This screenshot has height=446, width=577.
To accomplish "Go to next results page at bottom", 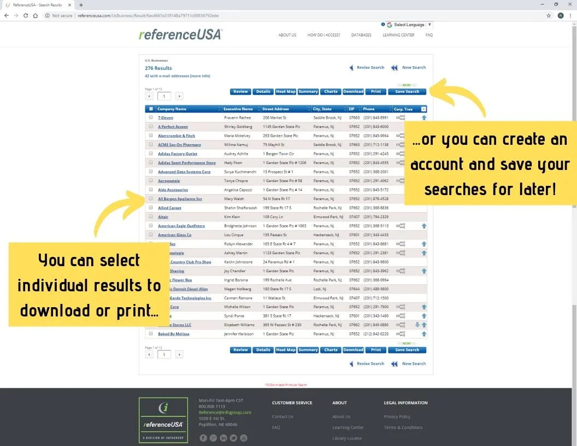I will 179,355.
